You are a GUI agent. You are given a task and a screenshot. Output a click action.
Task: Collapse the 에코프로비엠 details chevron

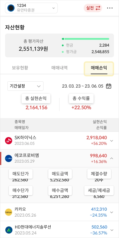(x=112, y=158)
